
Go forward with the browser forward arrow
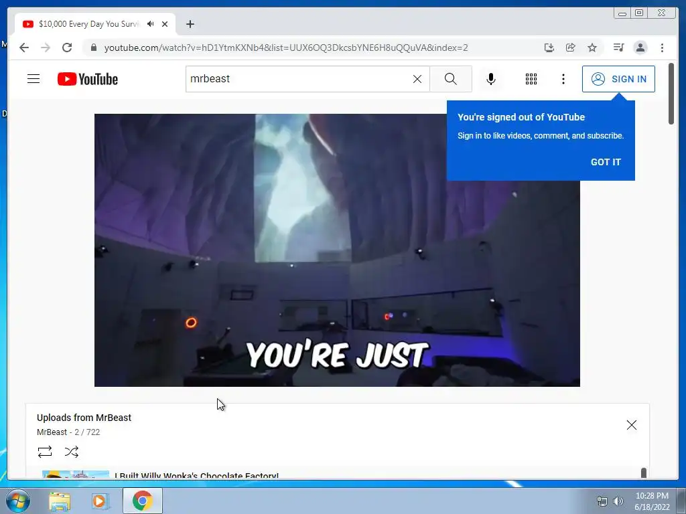click(46, 48)
